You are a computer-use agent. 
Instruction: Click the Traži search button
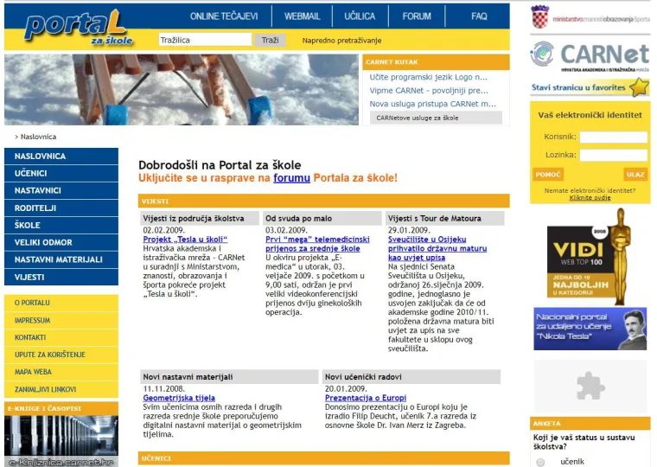(x=270, y=40)
